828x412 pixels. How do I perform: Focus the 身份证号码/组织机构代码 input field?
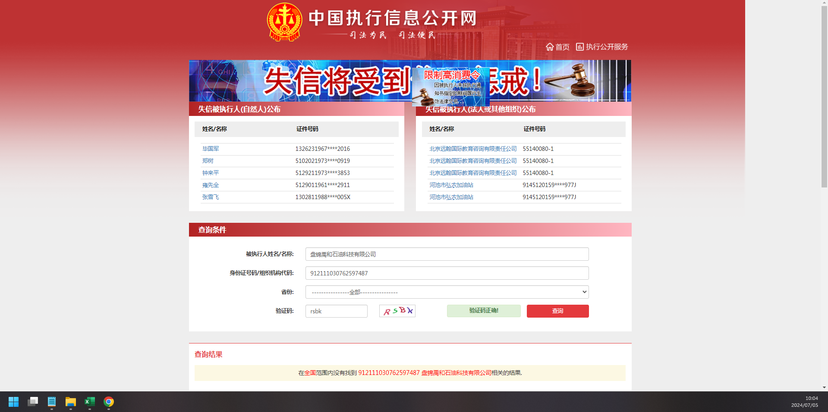click(x=447, y=273)
